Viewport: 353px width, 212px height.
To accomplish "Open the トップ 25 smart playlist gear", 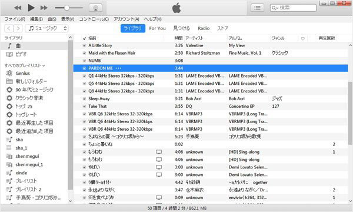I will click(x=9, y=107).
